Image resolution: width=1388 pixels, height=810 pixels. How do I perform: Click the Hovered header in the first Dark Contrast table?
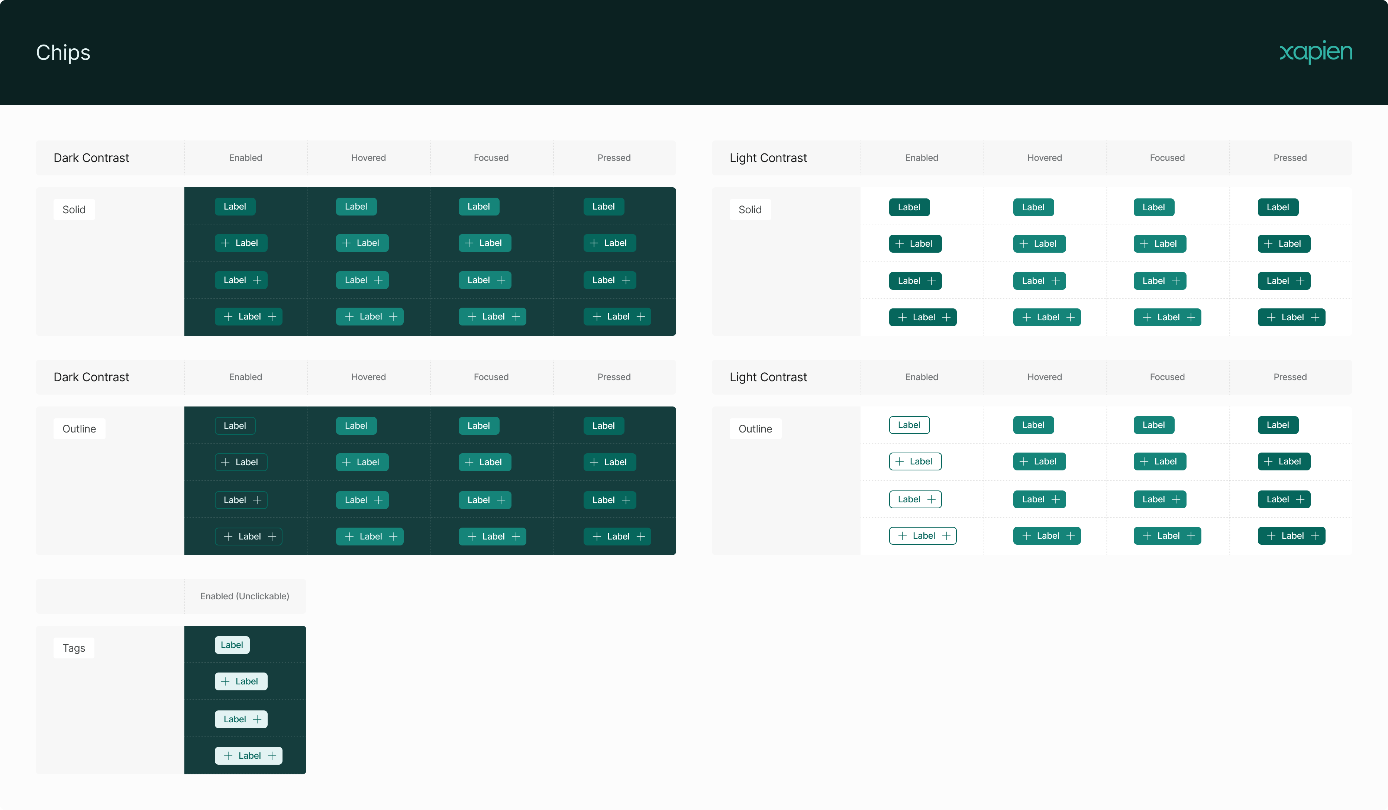click(368, 158)
